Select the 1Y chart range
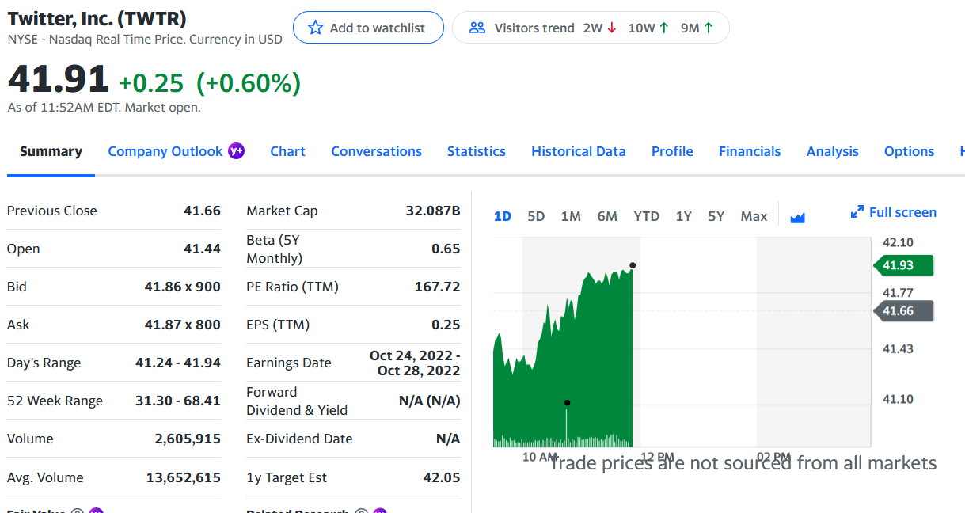Image resolution: width=965 pixels, height=513 pixels. 684,216
